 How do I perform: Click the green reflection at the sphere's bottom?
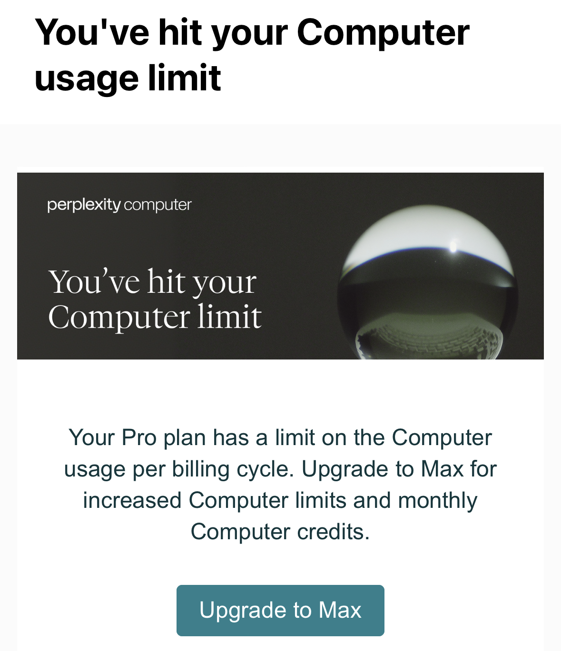click(x=428, y=338)
